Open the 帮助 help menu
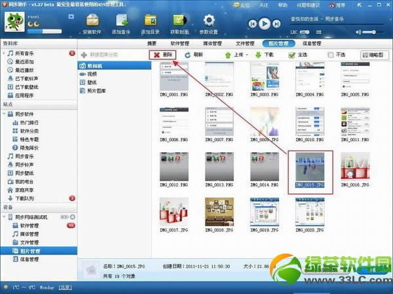Viewport: 393px width, 294px height. (x=282, y=5)
